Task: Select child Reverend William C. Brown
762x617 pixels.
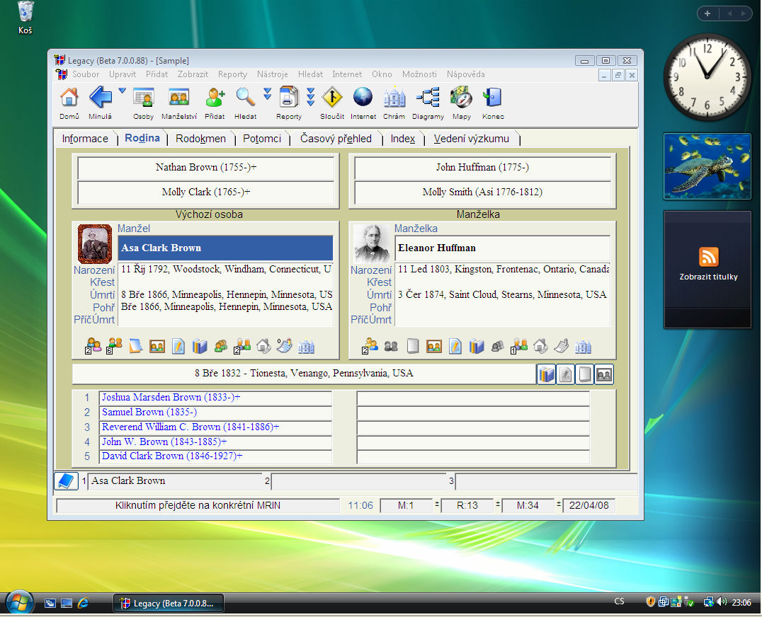Action: pos(215,427)
